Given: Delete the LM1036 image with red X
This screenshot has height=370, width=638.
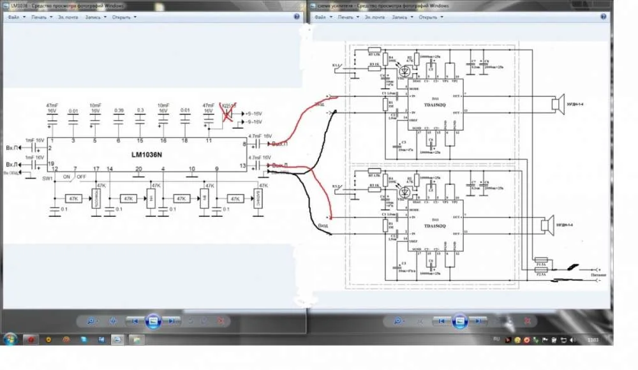Looking at the screenshot, I should (221, 321).
